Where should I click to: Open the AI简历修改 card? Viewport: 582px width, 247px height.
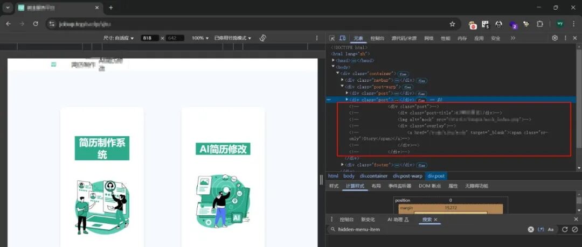pyautogui.click(x=223, y=177)
